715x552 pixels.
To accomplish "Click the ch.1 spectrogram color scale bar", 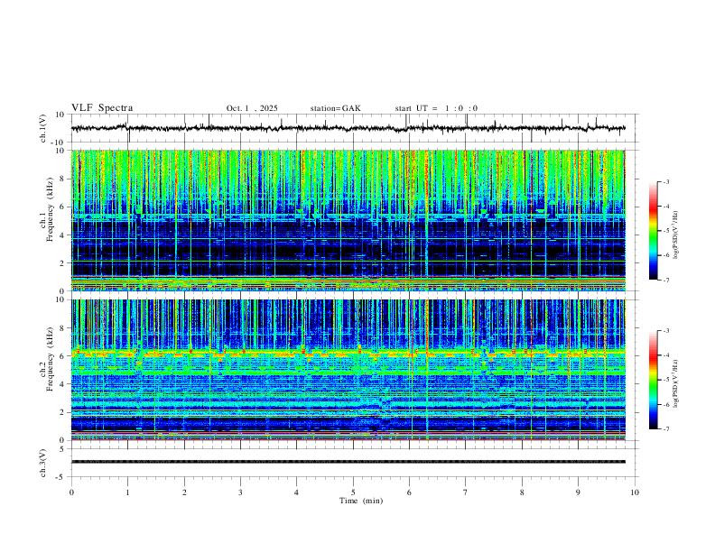I will coord(654,231).
